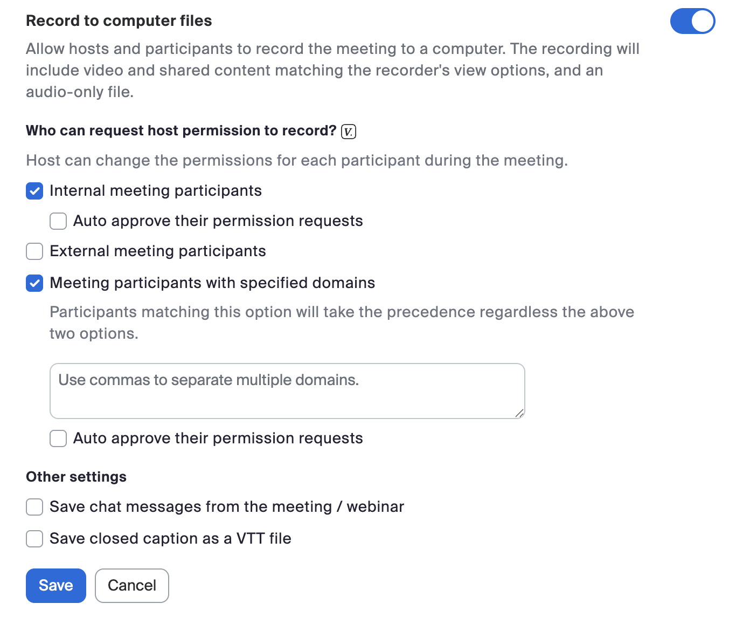Check the Save closed caption VTT checkbox
Image resolution: width=736 pixels, height=617 pixels.
pyautogui.click(x=34, y=539)
